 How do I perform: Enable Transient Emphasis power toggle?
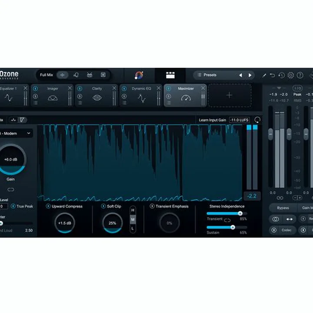click(152, 206)
